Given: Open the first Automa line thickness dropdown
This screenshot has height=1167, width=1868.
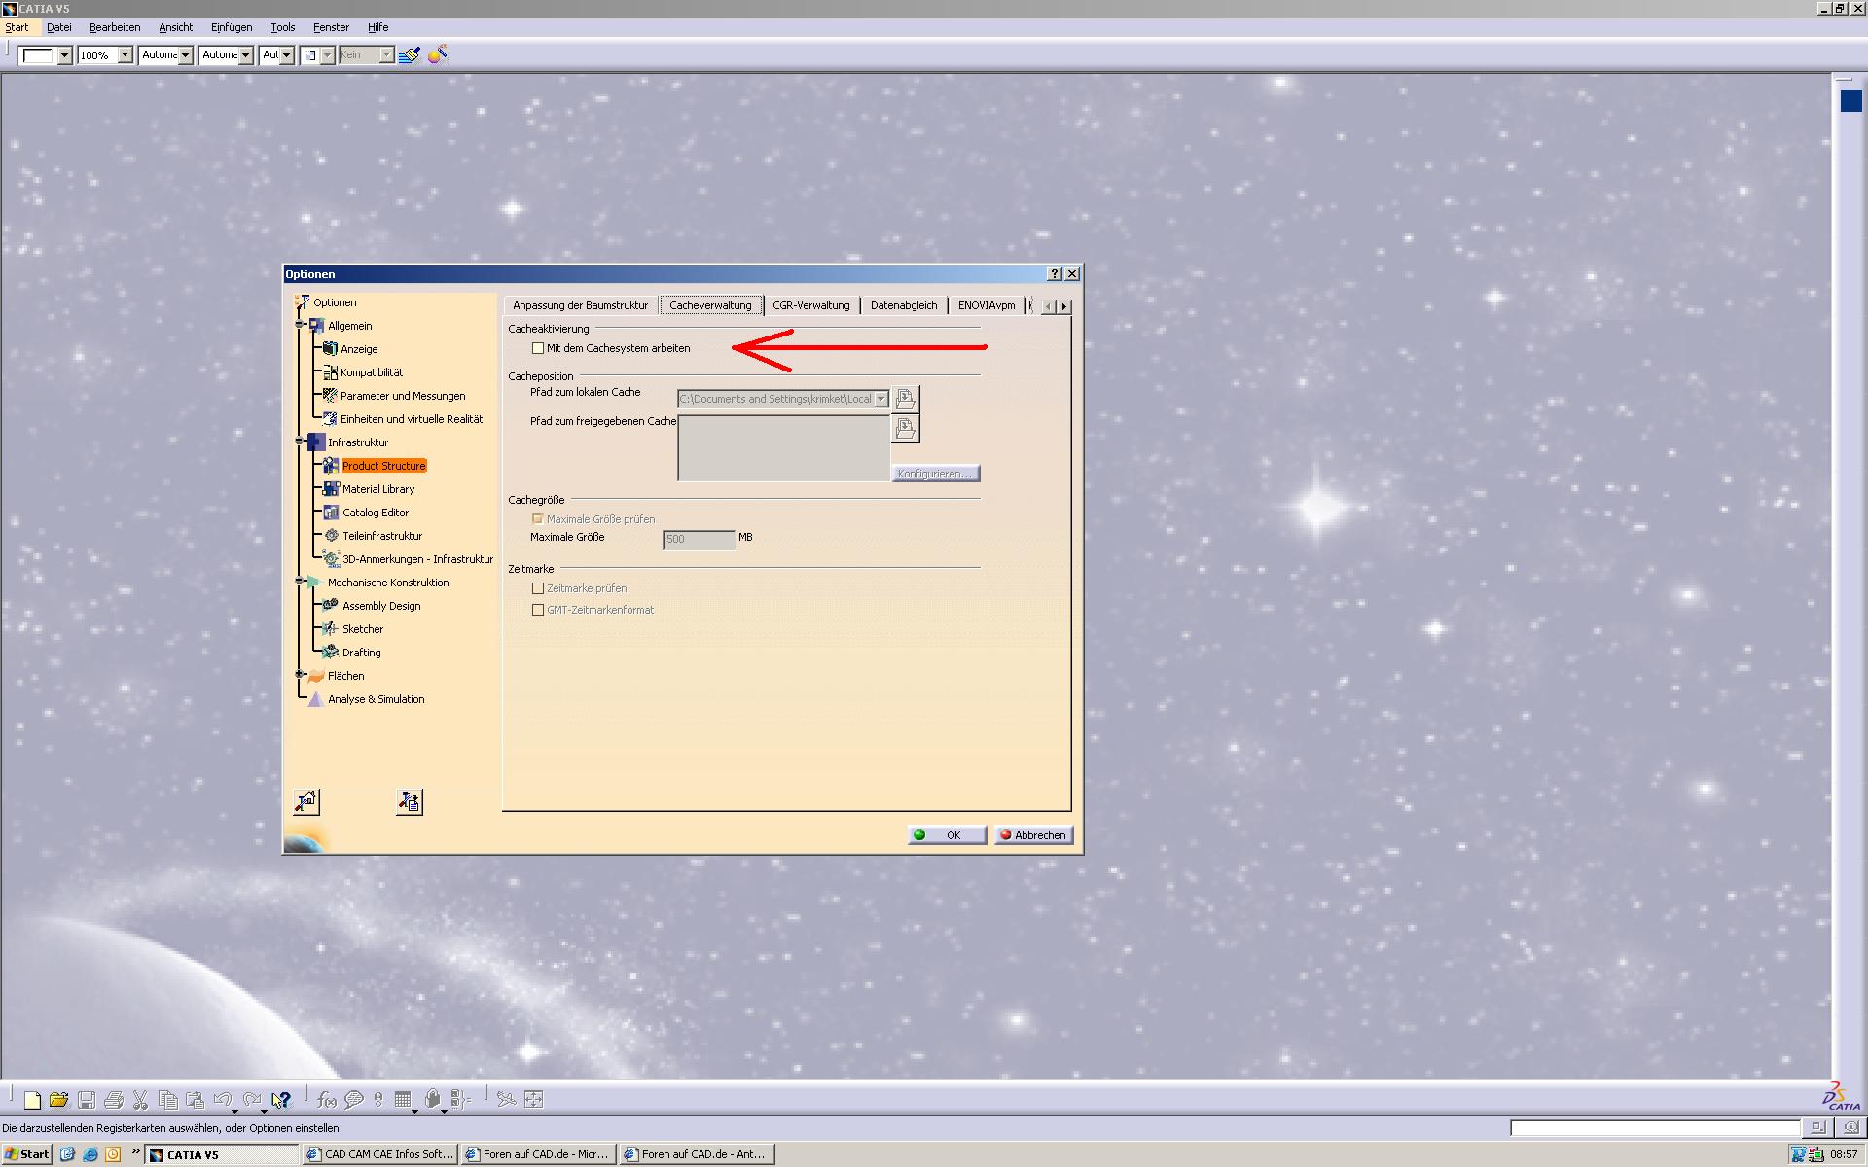Looking at the screenshot, I should pos(185,55).
